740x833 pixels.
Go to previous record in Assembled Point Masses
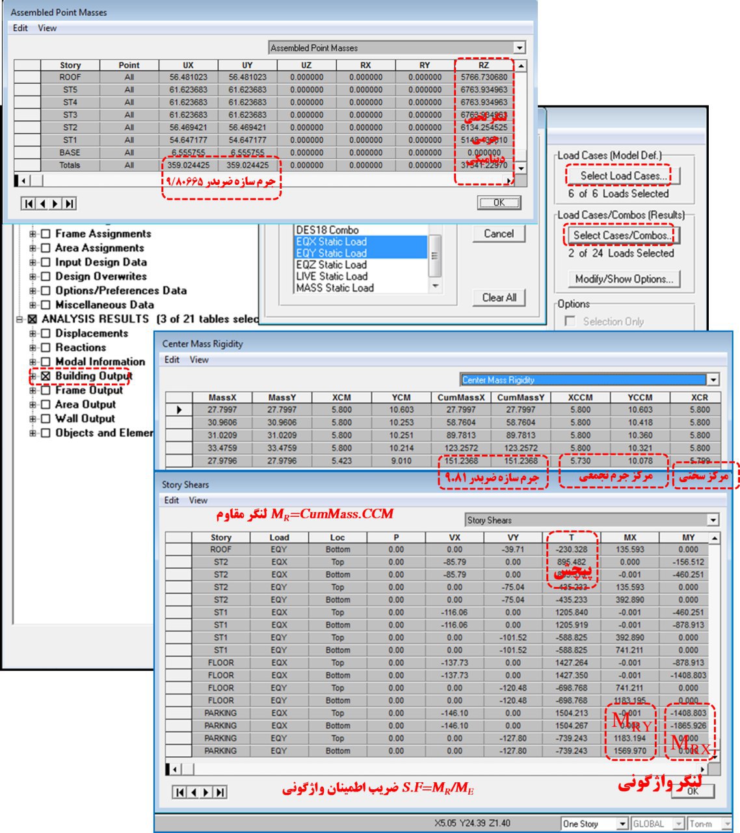[x=42, y=204]
